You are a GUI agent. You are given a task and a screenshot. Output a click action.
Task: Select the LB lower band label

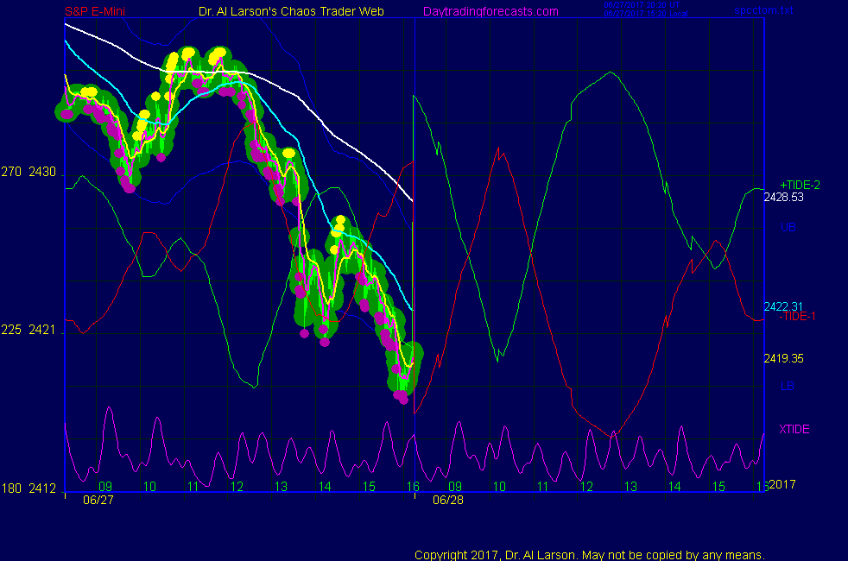(787, 386)
